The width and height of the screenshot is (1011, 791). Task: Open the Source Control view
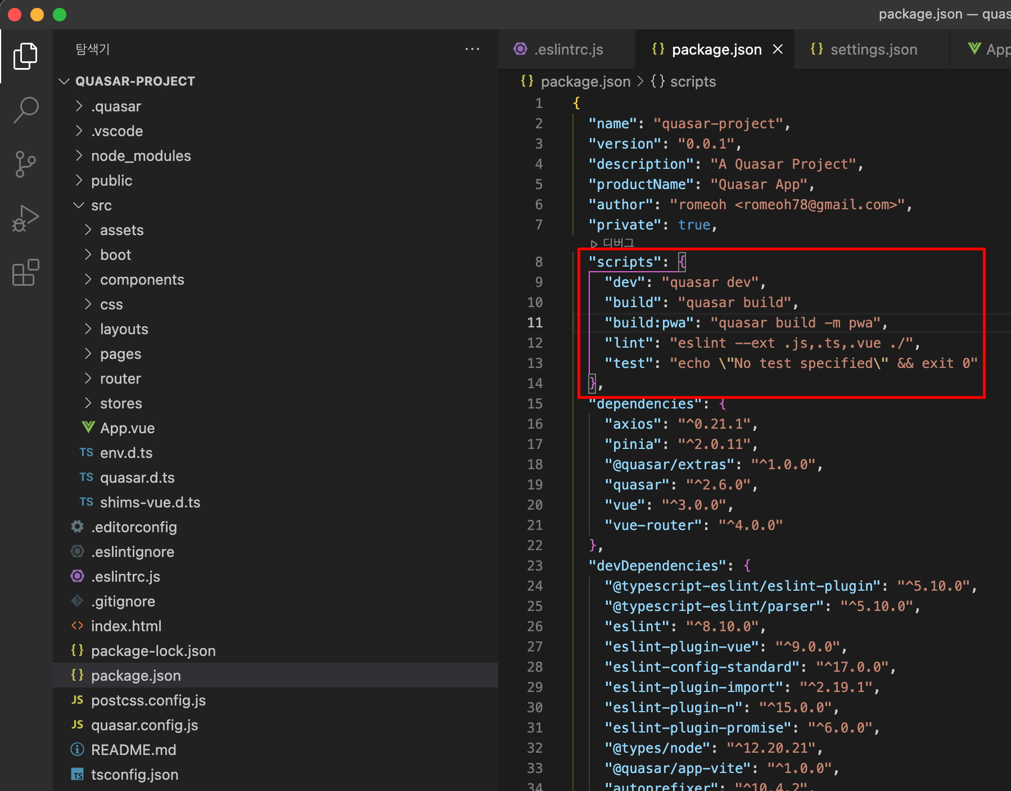point(25,164)
